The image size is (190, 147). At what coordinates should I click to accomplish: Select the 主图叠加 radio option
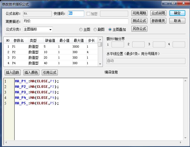click(x=110, y=29)
